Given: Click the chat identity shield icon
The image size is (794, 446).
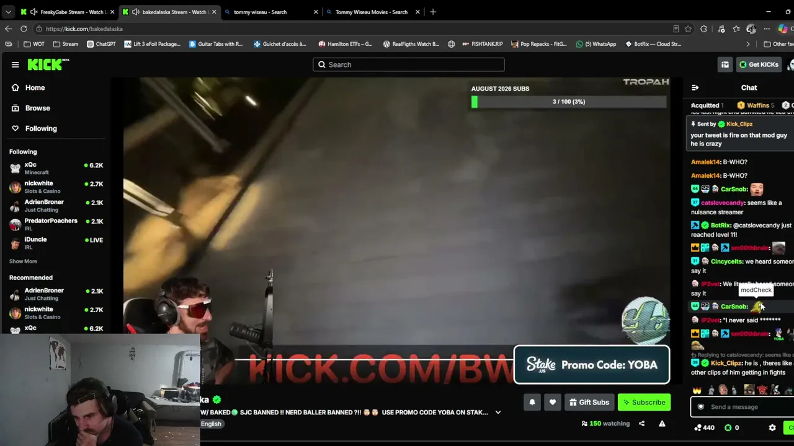Looking at the screenshot, I should [x=701, y=407].
